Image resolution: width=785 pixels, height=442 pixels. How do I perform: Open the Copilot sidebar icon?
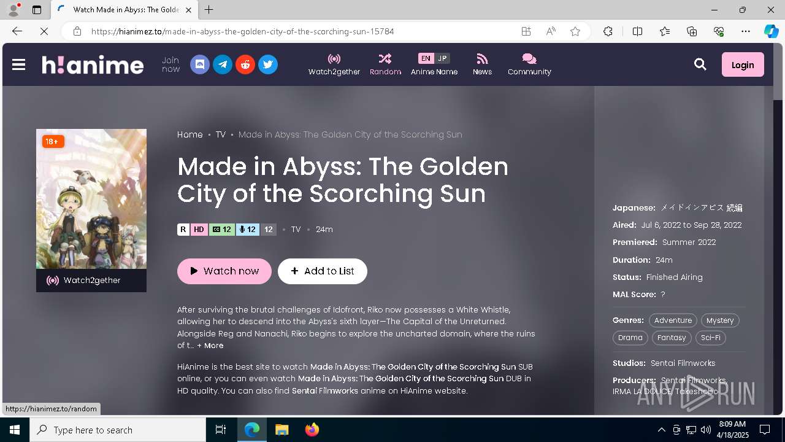point(771,31)
